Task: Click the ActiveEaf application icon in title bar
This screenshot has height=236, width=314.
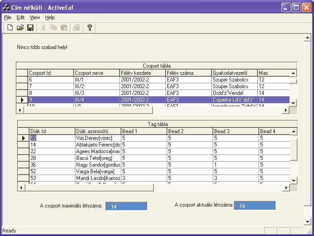Action: [x=6, y=8]
